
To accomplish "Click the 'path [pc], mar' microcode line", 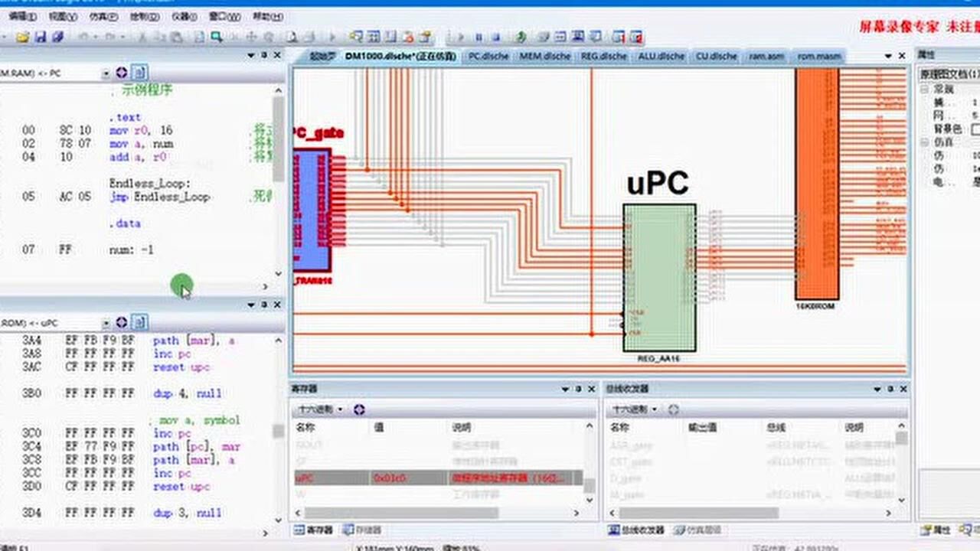I will coord(197,446).
